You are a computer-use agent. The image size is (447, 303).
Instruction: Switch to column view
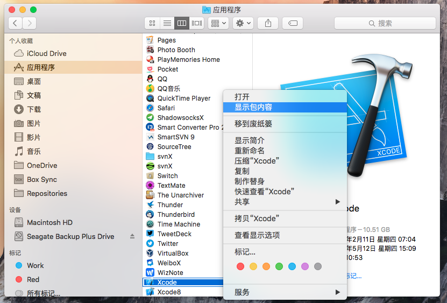point(182,23)
